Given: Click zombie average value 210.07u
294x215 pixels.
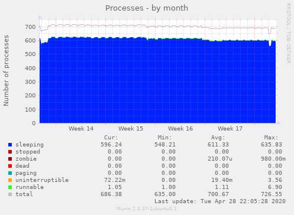Looking at the screenshot, I should (x=220, y=159).
